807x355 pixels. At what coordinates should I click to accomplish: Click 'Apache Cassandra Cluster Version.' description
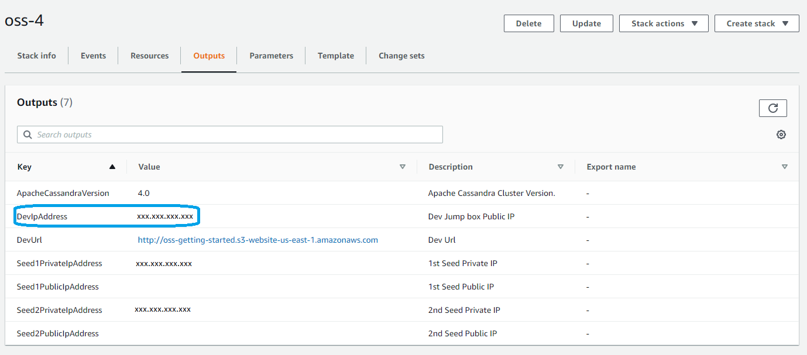coord(492,193)
